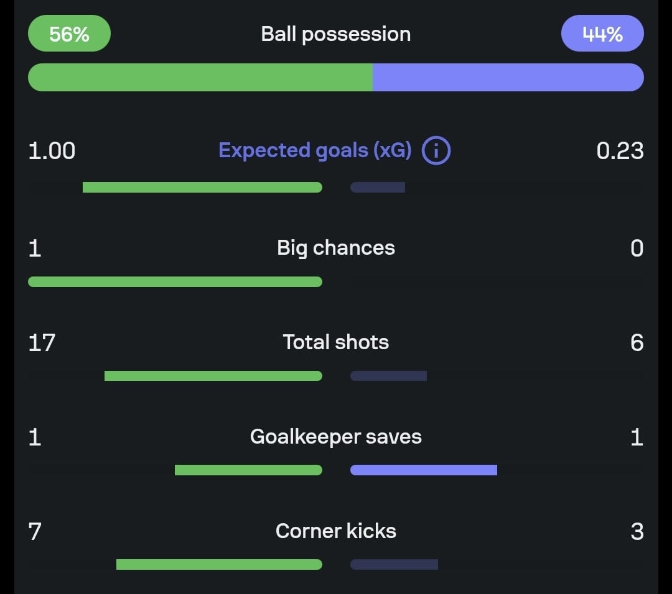The image size is (672, 594).
Task: Click purple section of possession bar
Action: (x=508, y=78)
